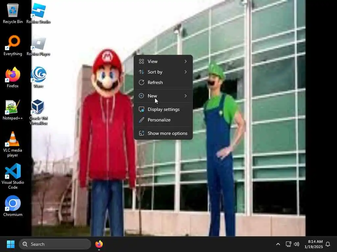Click the Firefox icon in taskbar
The height and width of the screenshot is (252, 337).
(x=99, y=244)
